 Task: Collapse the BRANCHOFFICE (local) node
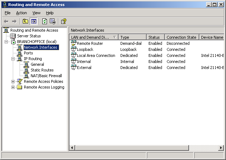click(6, 42)
